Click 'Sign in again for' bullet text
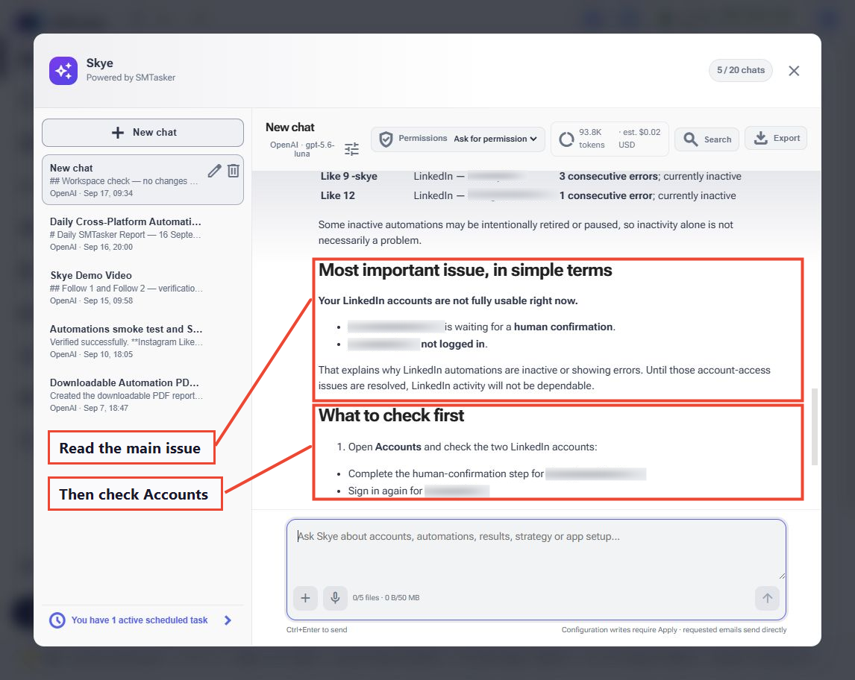Screen dimensions: 855x680 (385, 491)
